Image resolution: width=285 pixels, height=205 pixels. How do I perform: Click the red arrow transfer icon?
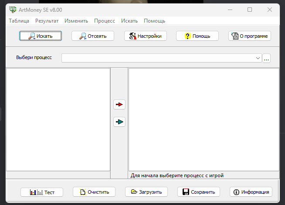click(x=119, y=105)
